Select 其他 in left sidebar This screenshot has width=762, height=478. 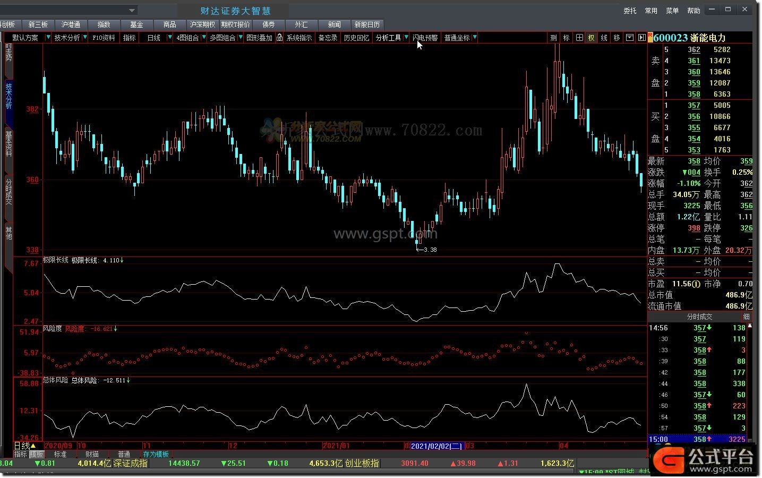[8, 233]
